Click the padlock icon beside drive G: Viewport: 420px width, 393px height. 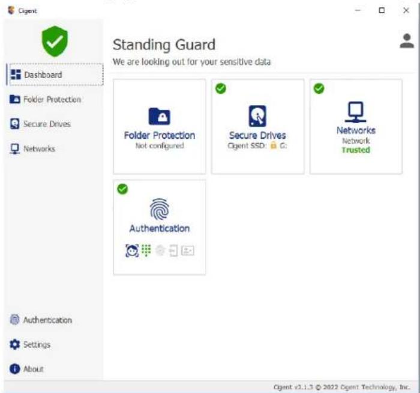(x=273, y=145)
